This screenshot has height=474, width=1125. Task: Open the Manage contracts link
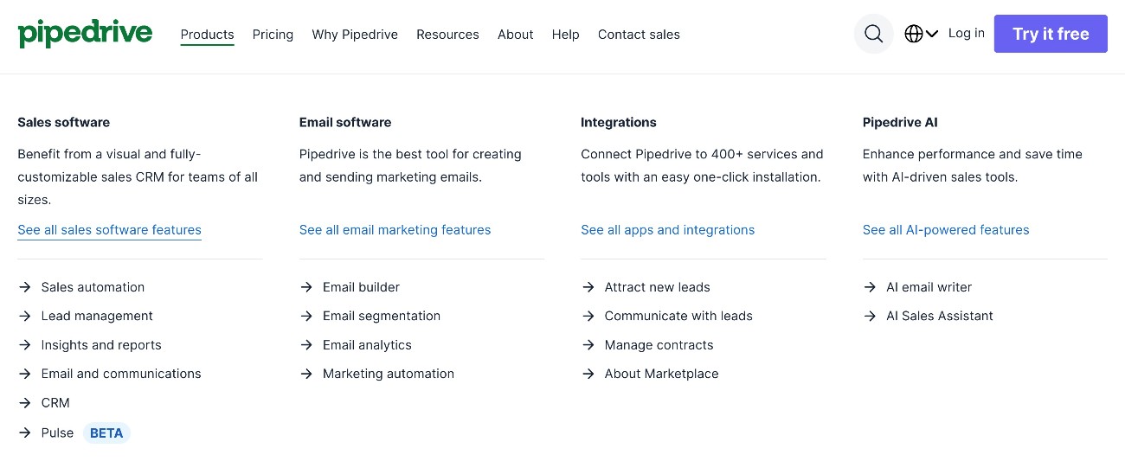click(x=659, y=345)
